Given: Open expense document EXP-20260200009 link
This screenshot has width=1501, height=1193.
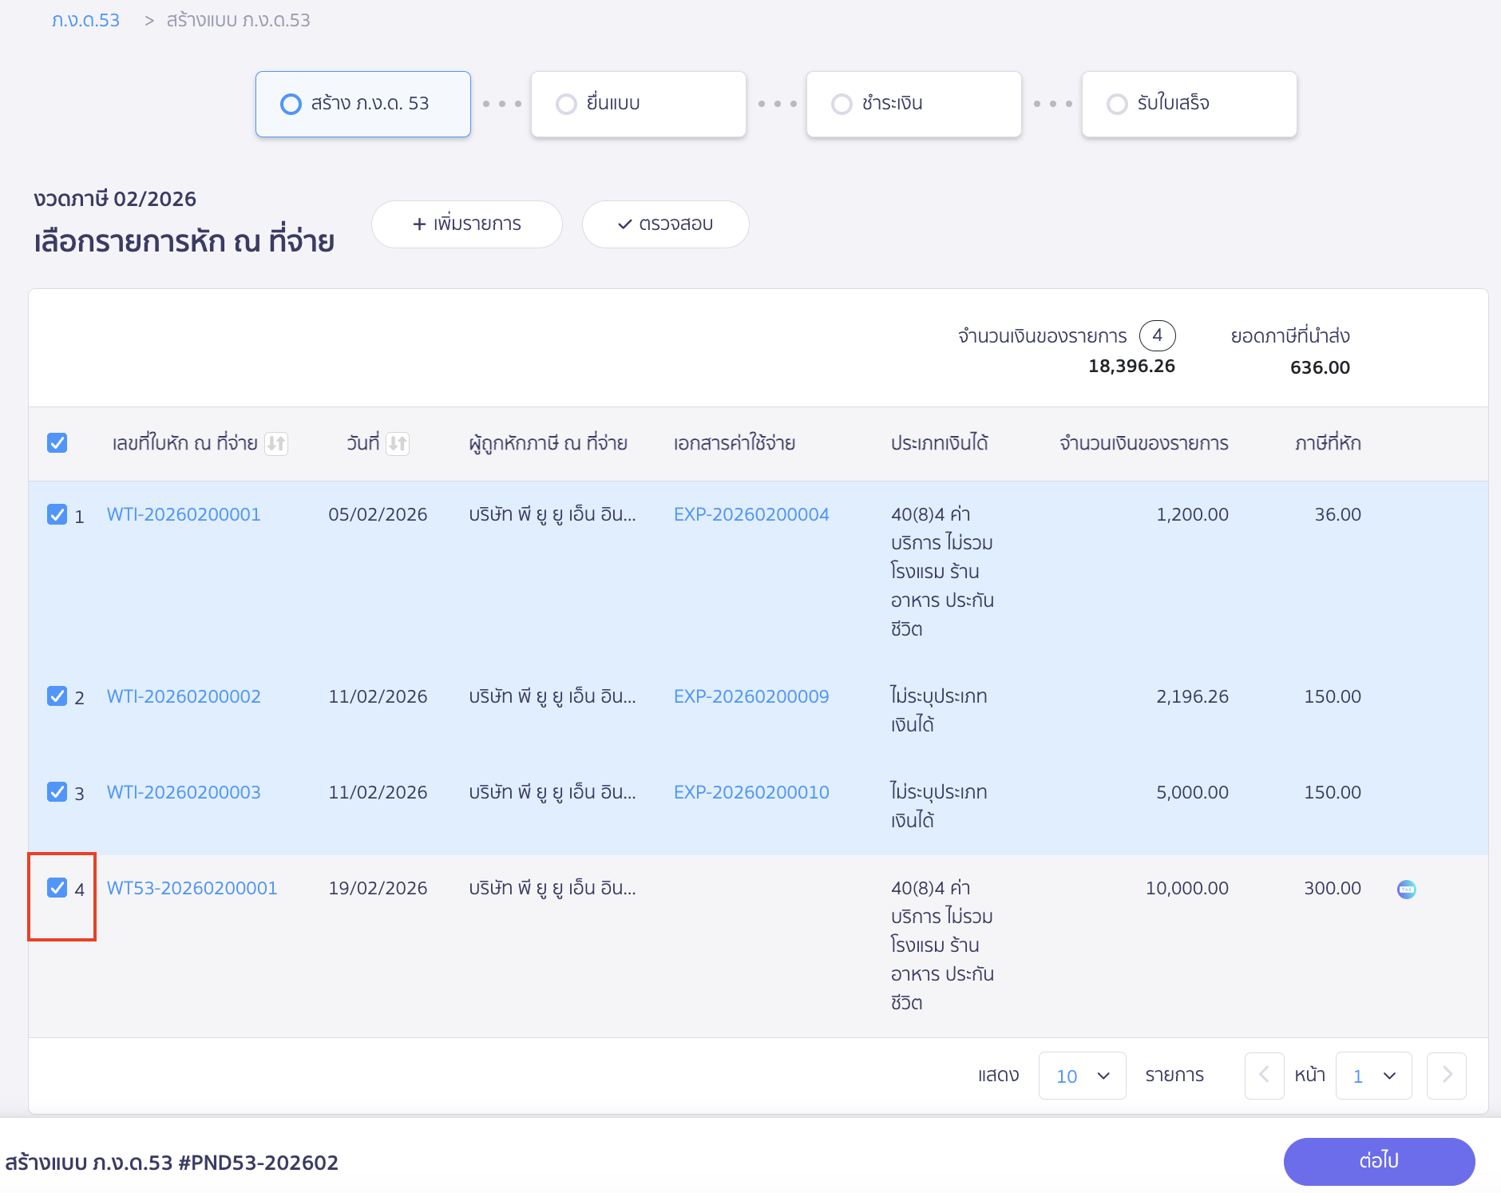Looking at the screenshot, I should pyautogui.click(x=751, y=696).
